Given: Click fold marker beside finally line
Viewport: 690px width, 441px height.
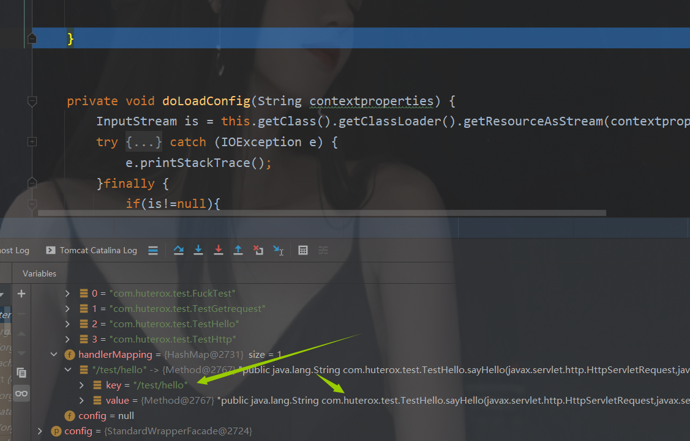Looking at the screenshot, I should click(32, 183).
